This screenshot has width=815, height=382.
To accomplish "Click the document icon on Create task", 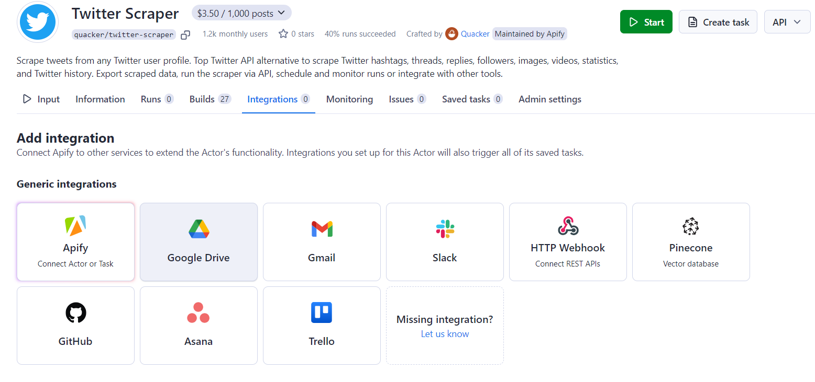I will click(692, 22).
